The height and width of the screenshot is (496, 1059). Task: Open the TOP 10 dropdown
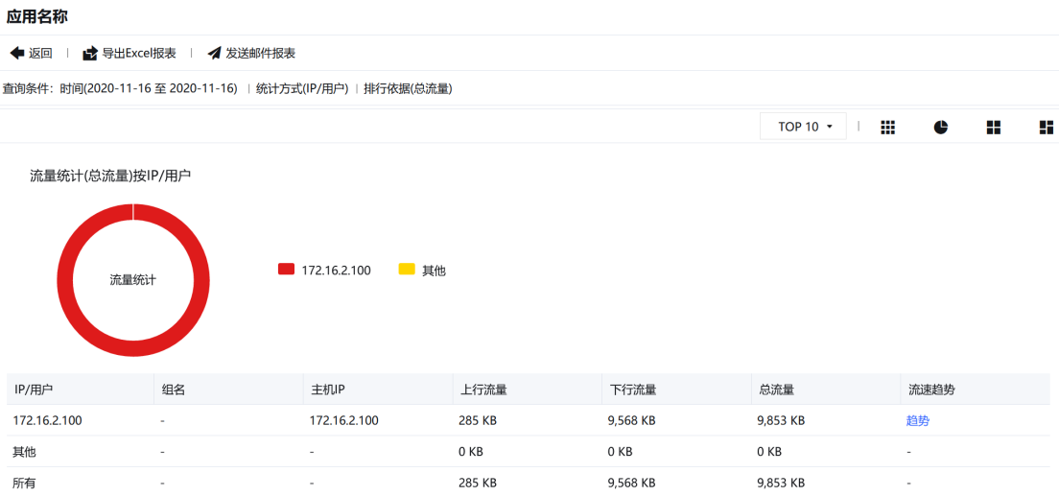click(x=803, y=127)
